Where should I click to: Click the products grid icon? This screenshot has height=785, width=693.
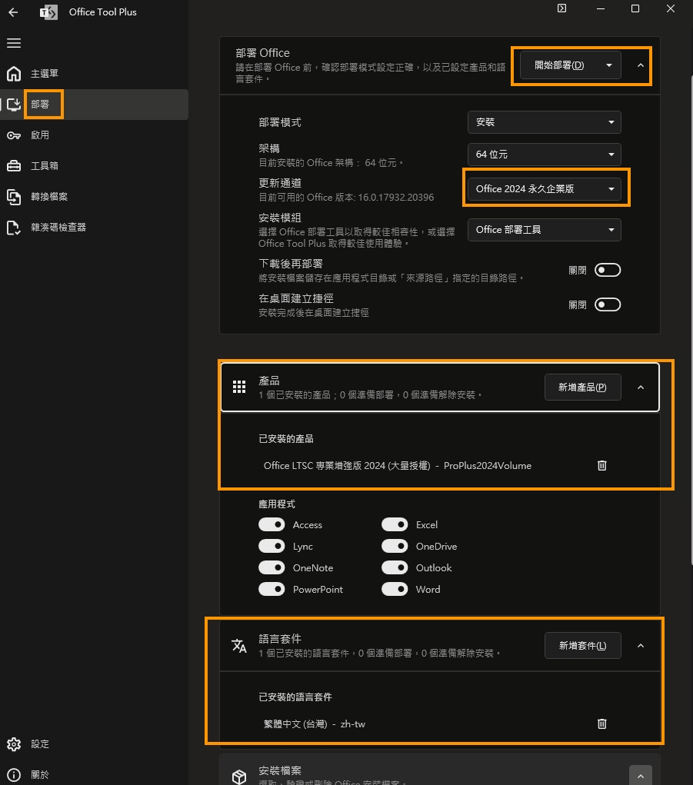239,387
